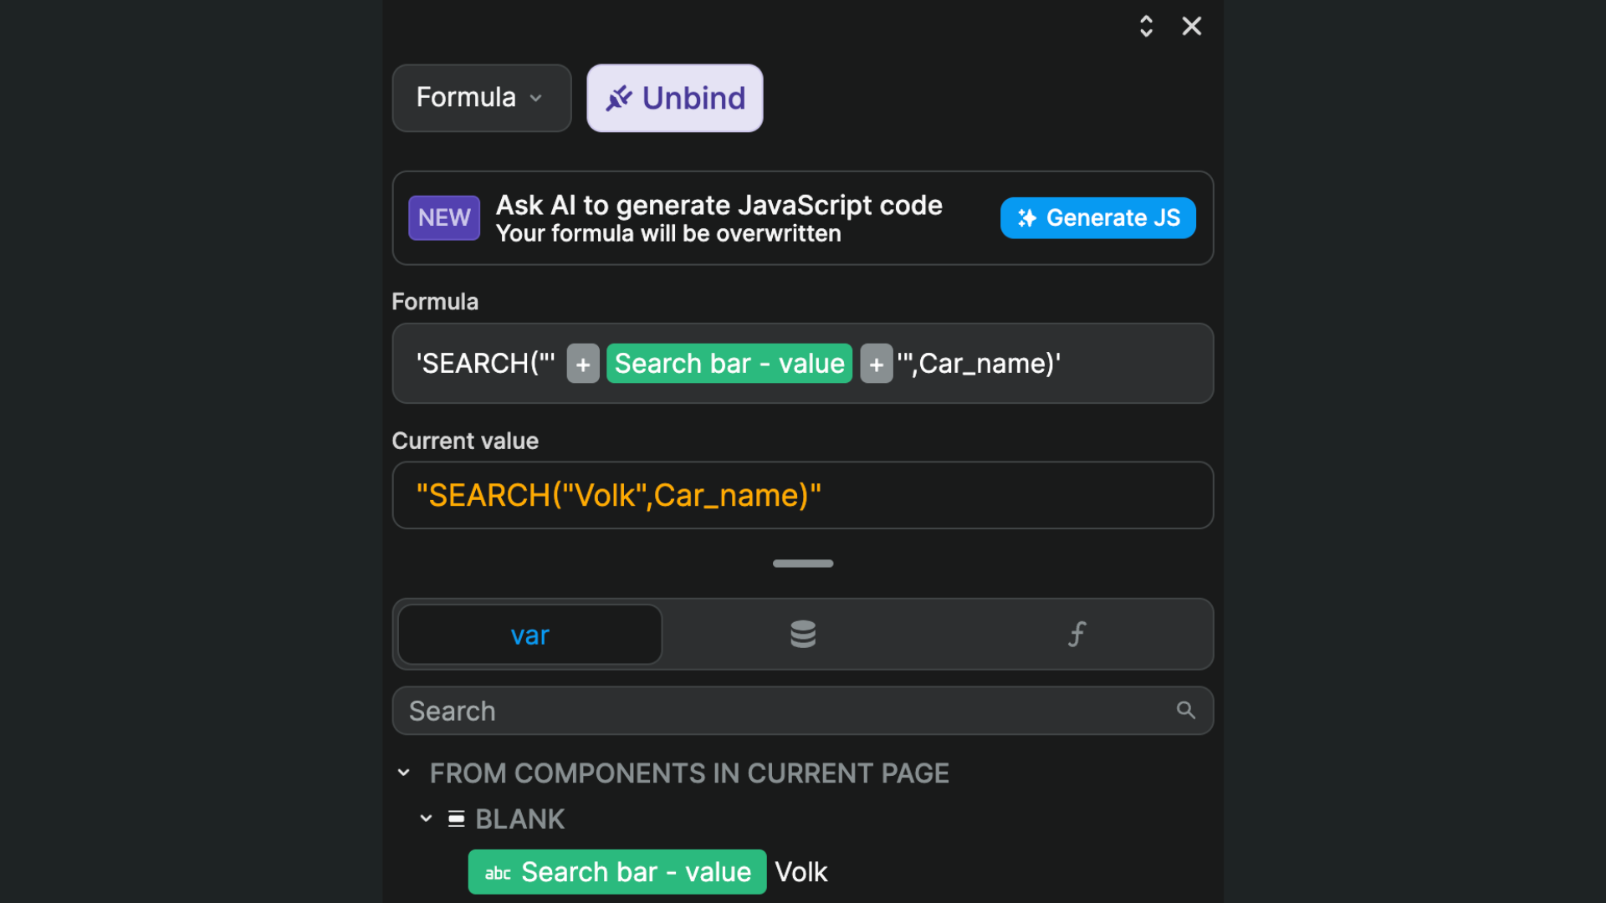Collapse FROM COMPONENTS IN CURRENT PAGE section
The image size is (1606, 903).
point(405,773)
